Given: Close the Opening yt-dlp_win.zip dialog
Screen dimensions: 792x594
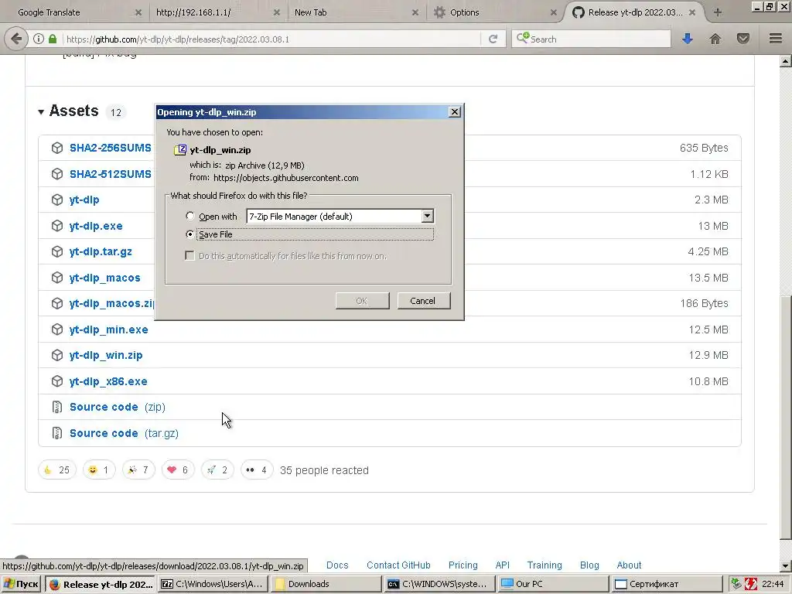Looking at the screenshot, I should click(455, 112).
